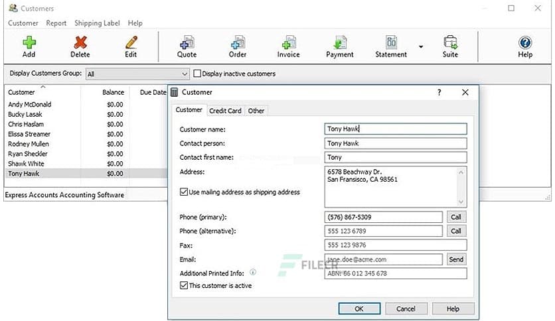Click the dialog question mark help button
The image size is (555, 321).
click(439, 92)
